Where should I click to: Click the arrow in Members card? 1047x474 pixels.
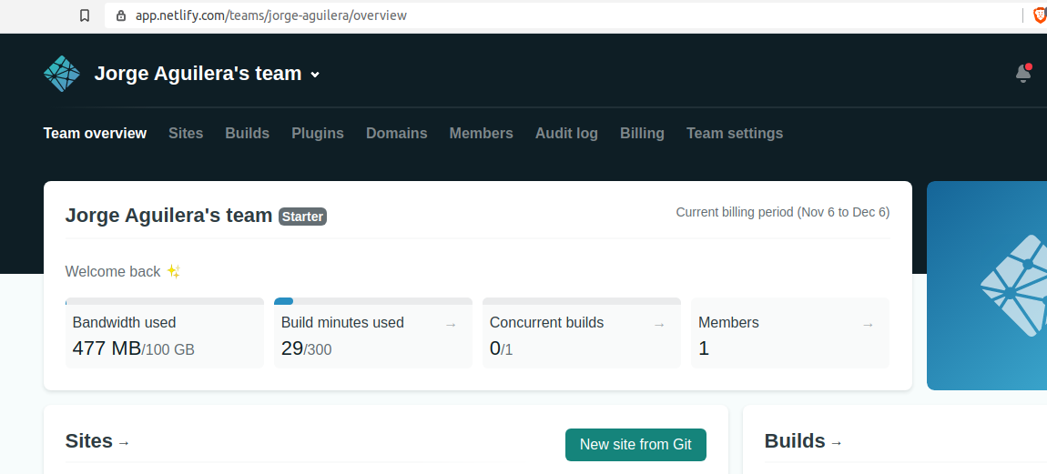coord(868,325)
